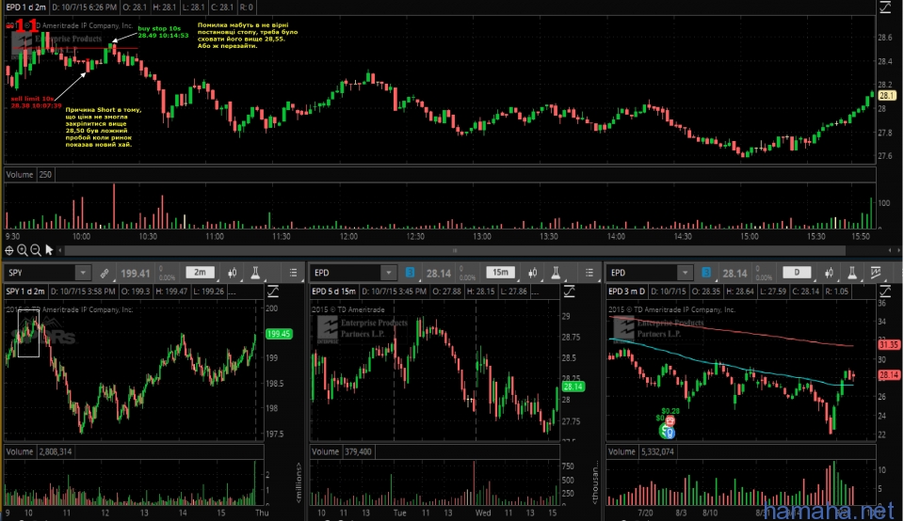Open the D timeframe selector
904x521 pixels.
[797, 273]
